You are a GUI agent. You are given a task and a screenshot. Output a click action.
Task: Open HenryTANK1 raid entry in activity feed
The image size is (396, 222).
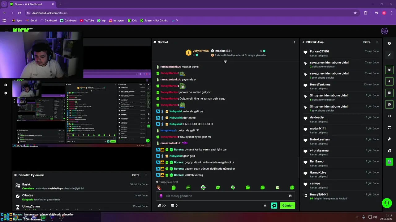point(341,196)
